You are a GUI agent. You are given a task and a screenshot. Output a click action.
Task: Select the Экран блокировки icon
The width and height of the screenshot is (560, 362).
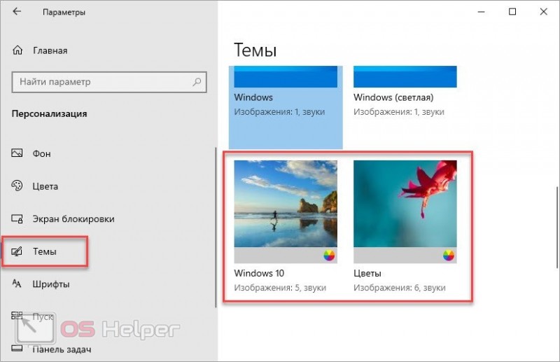click(17, 218)
